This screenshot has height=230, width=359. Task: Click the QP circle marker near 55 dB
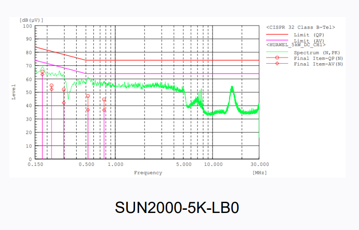52,85
